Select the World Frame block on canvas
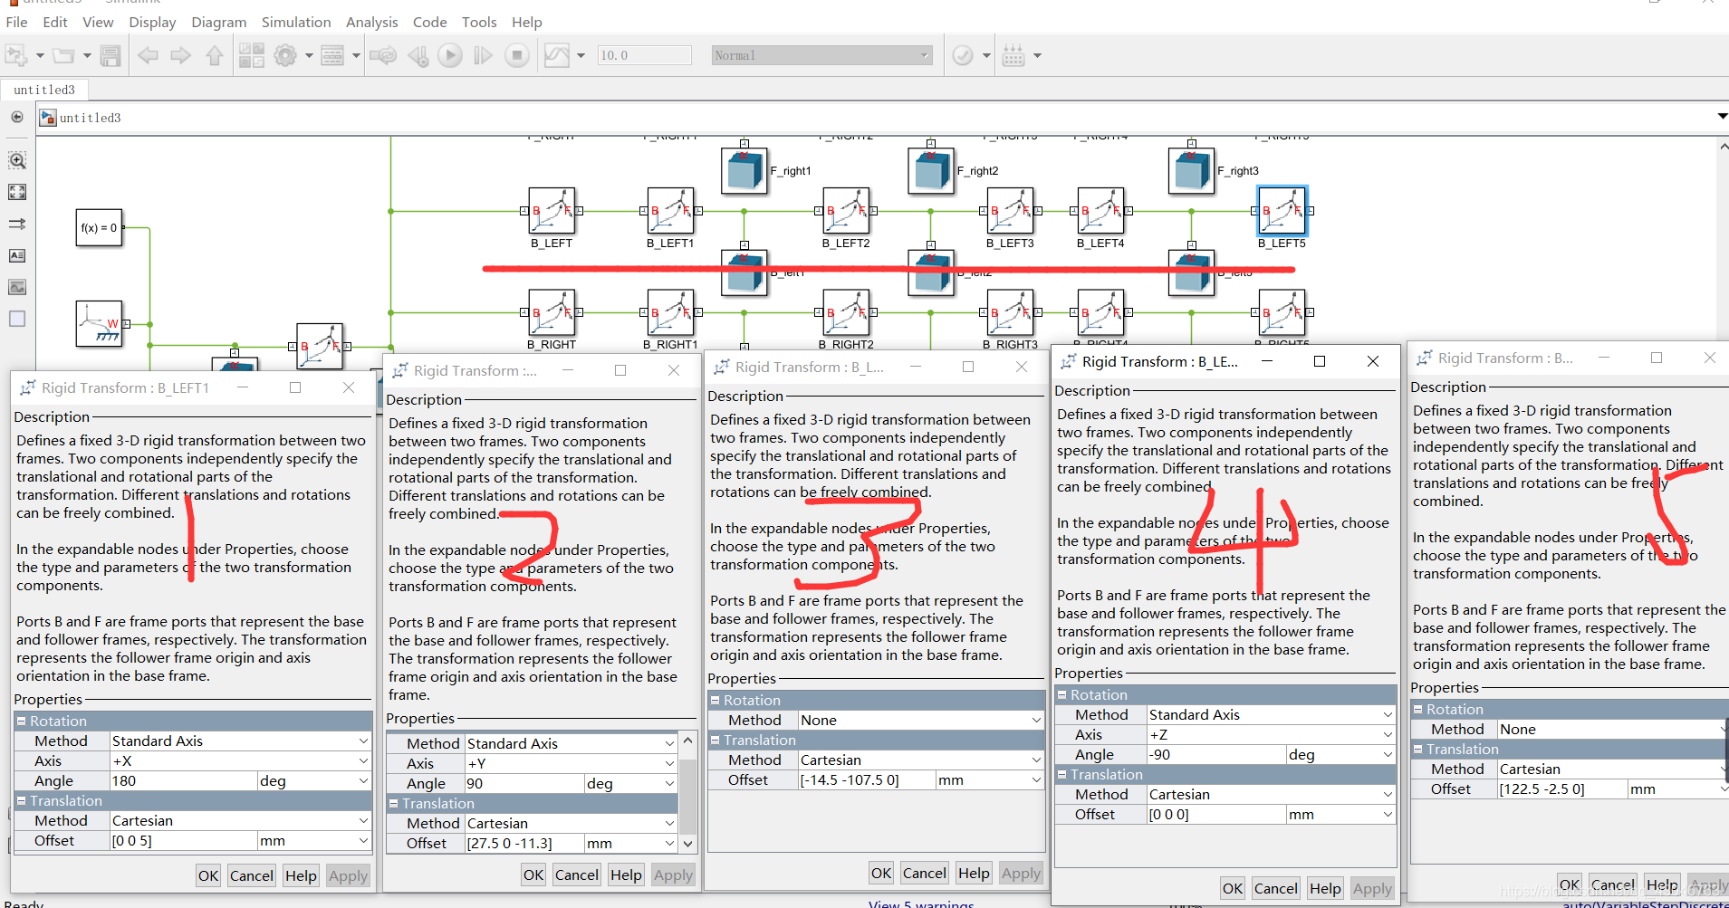This screenshot has height=908, width=1729. point(99,323)
